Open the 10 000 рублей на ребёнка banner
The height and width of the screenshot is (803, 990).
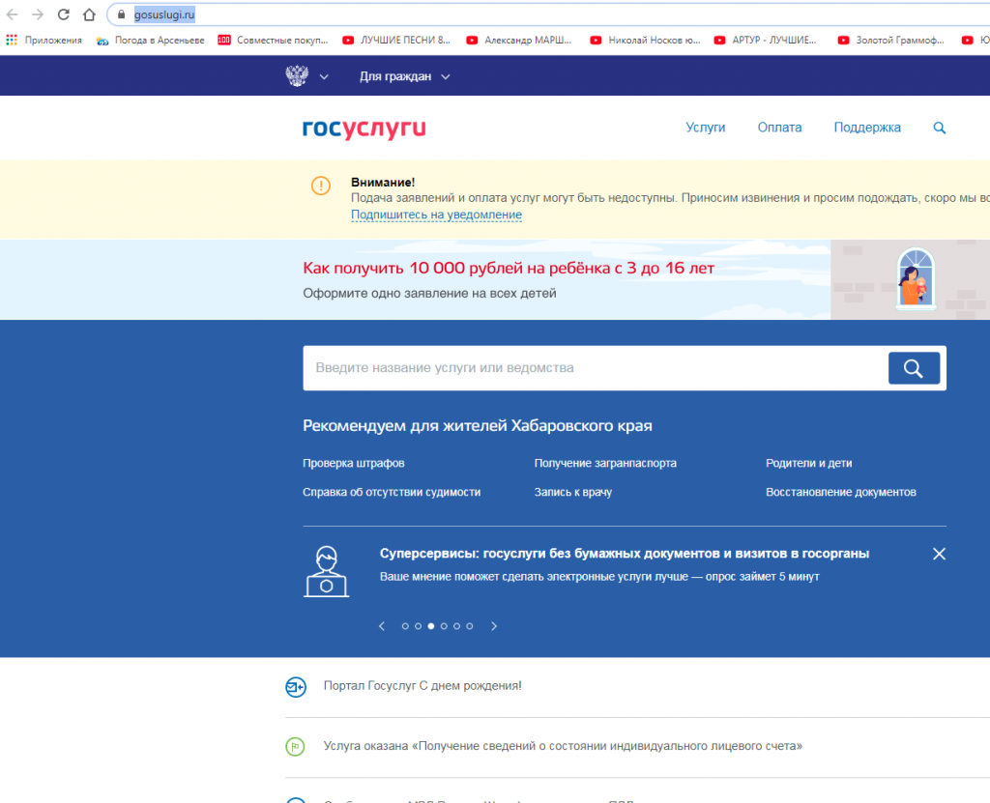pyautogui.click(x=509, y=269)
